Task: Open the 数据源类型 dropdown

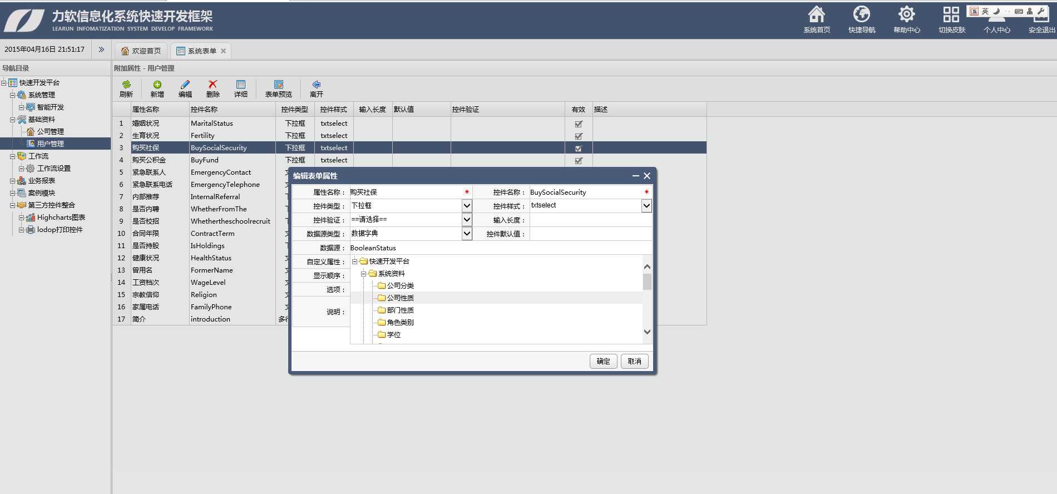Action: [x=467, y=234]
